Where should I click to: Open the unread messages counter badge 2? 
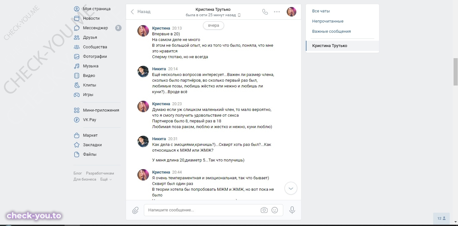click(x=118, y=28)
